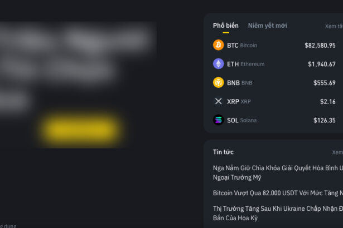Screen dimensions: 343x228
Task: Read the Bitcoin Vượt Qua 82.000 USDT headline
Action: (x=277, y=193)
